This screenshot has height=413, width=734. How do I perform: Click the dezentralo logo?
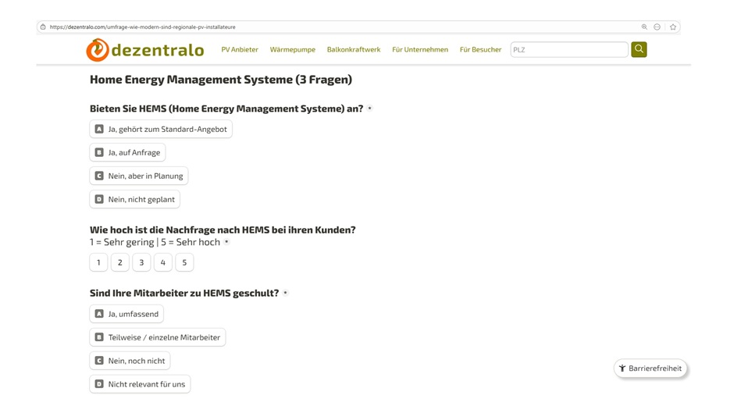tap(145, 50)
